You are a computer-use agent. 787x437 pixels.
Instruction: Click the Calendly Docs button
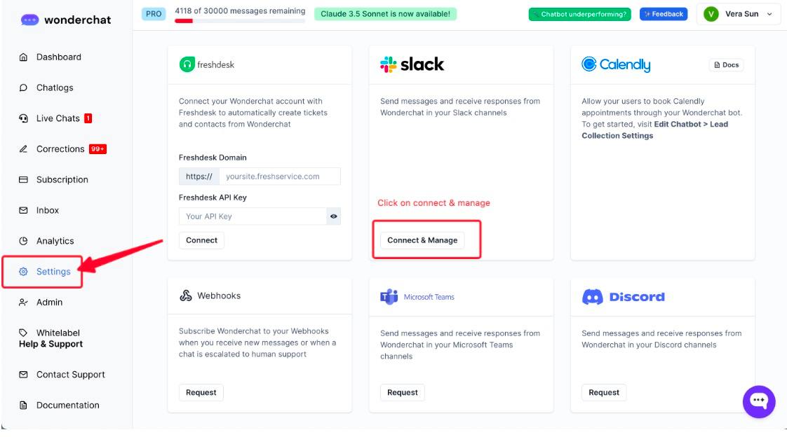[726, 65]
